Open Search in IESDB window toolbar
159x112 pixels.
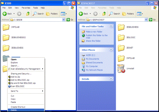[38, 14]
